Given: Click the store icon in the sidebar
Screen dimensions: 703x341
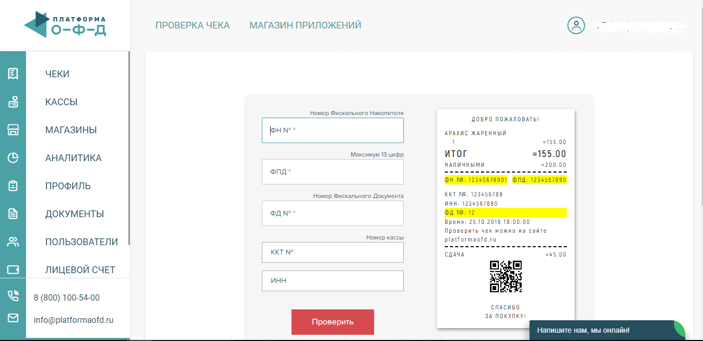Looking at the screenshot, I should 13,130.
